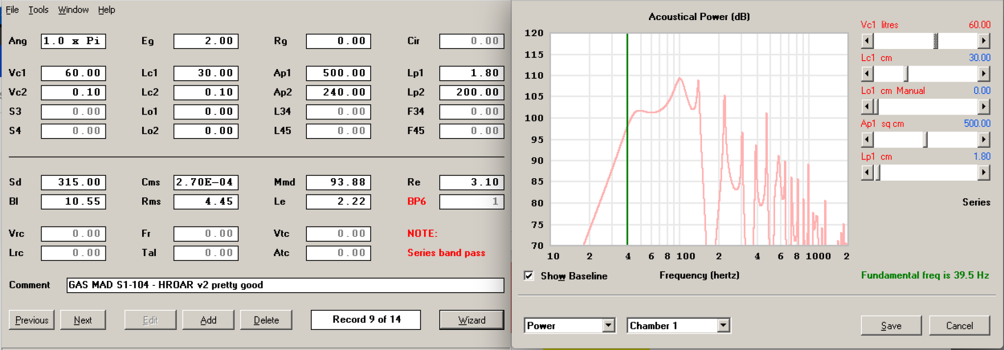Click the Bl field showing 10.55
The width and height of the screenshot is (1004, 350).
(73, 202)
